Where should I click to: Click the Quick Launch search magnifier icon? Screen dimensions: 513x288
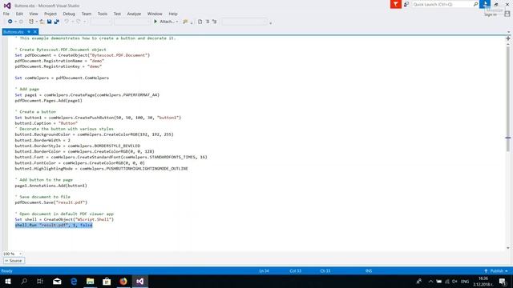[475, 4]
